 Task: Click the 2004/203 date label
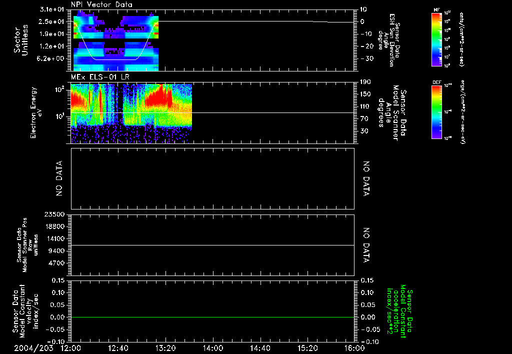tap(33, 348)
